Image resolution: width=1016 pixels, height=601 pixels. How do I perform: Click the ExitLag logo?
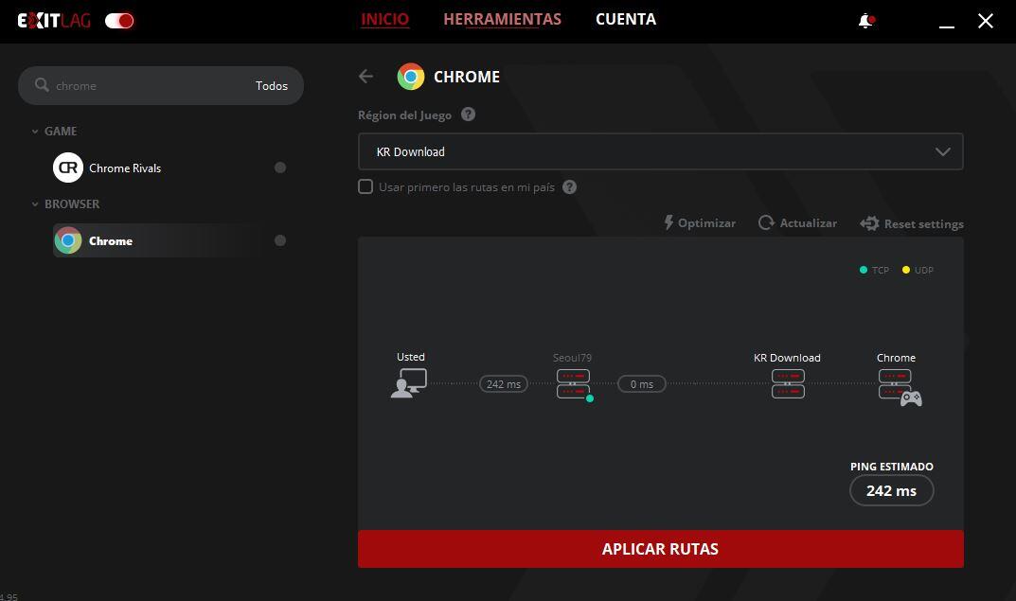[x=54, y=21]
